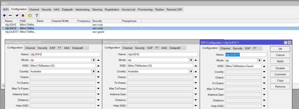Click the Copy button
Viewport: 299px width, 109px height.
click(x=280, y=81)
